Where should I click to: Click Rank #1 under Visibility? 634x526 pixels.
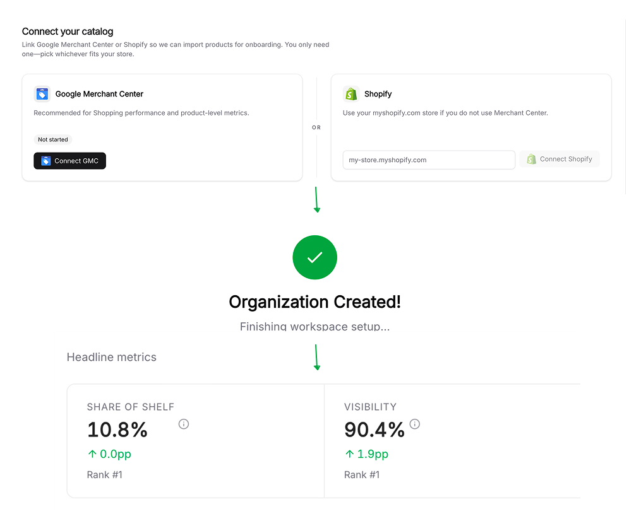362,475
